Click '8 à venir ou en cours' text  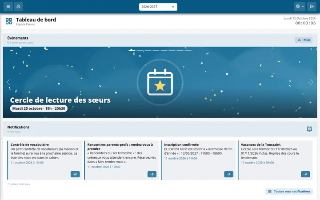(20, 43)
